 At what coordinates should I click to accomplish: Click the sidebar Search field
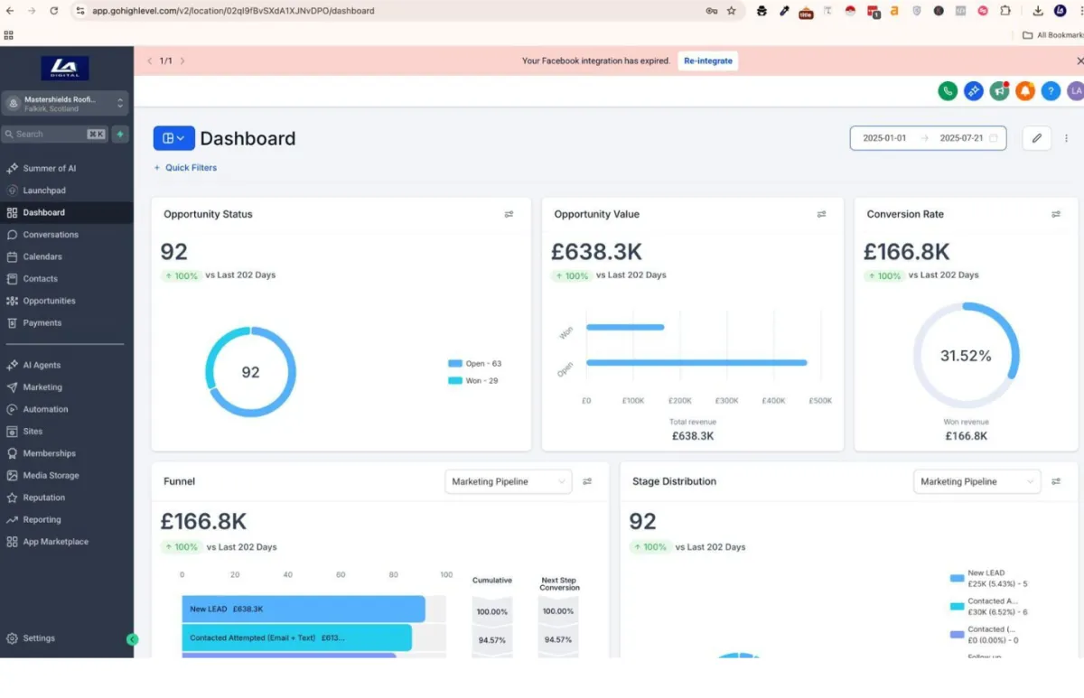[x=54, y=134]
